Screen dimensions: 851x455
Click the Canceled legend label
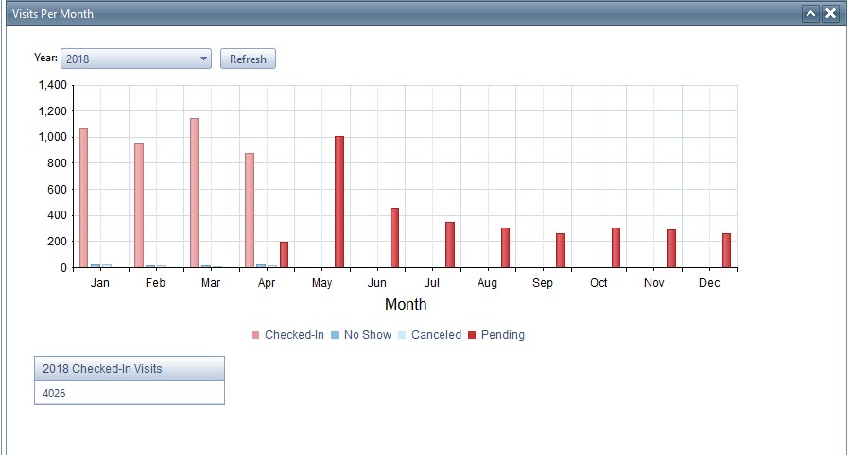[436, 335]
